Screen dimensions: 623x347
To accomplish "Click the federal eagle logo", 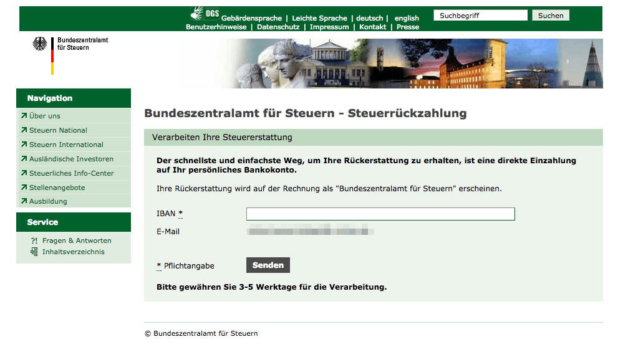I will point(40,44).
